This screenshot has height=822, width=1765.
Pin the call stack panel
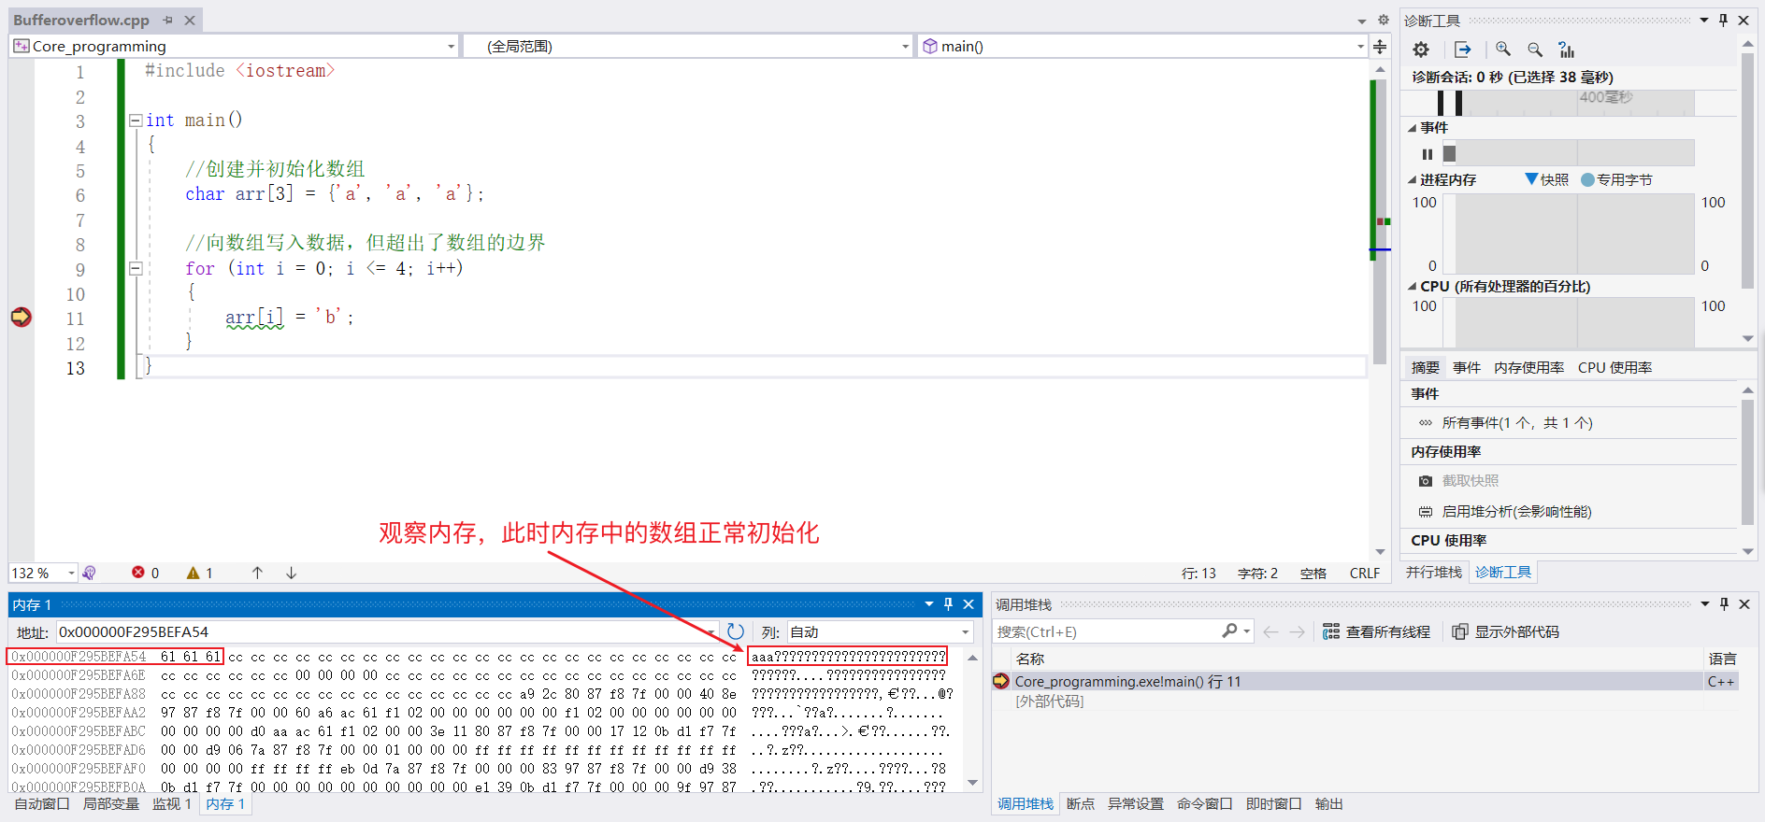click(1725, 604)
